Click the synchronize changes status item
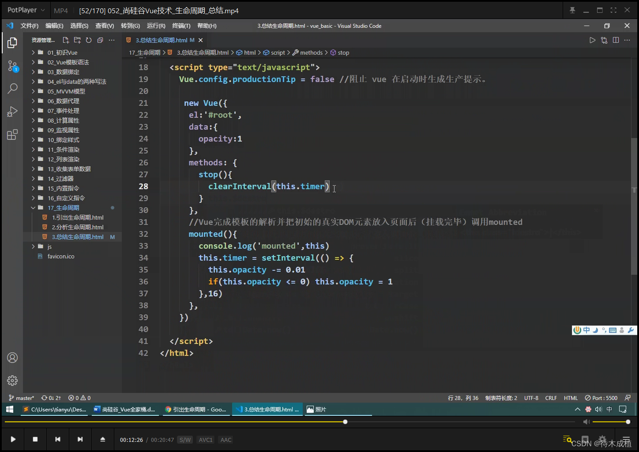Image resolution: width=639 pixels, height=452 pixels. (x=51, y=398)
